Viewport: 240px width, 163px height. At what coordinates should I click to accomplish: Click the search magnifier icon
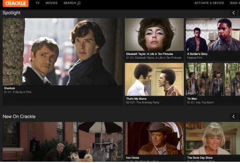(x=79, y=3)
